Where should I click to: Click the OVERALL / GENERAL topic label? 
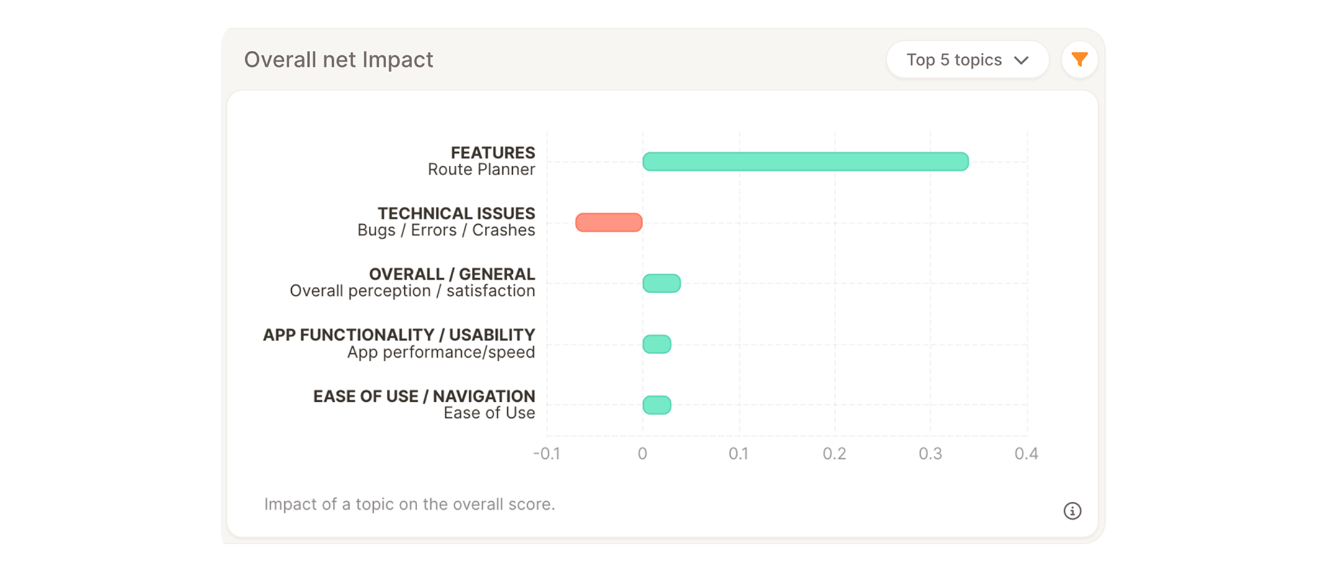[451, 274]
